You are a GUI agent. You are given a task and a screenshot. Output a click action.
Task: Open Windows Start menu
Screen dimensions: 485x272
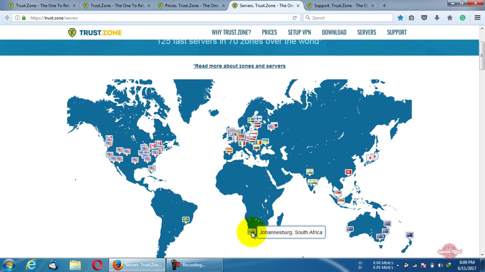tap(9, 265)
